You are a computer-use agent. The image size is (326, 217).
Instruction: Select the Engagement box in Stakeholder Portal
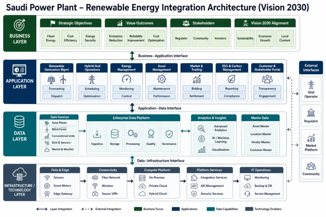coord(267,96)
